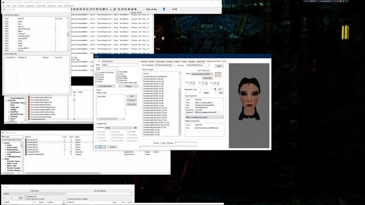
Task: Click the R value stepper arrows
Action: 194,83
